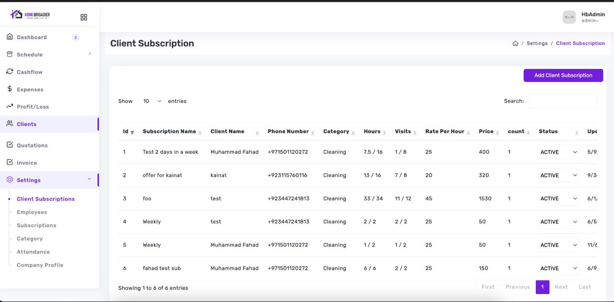
Task: Collapse the Settings menu section
Action: click(x=89, y=179)
